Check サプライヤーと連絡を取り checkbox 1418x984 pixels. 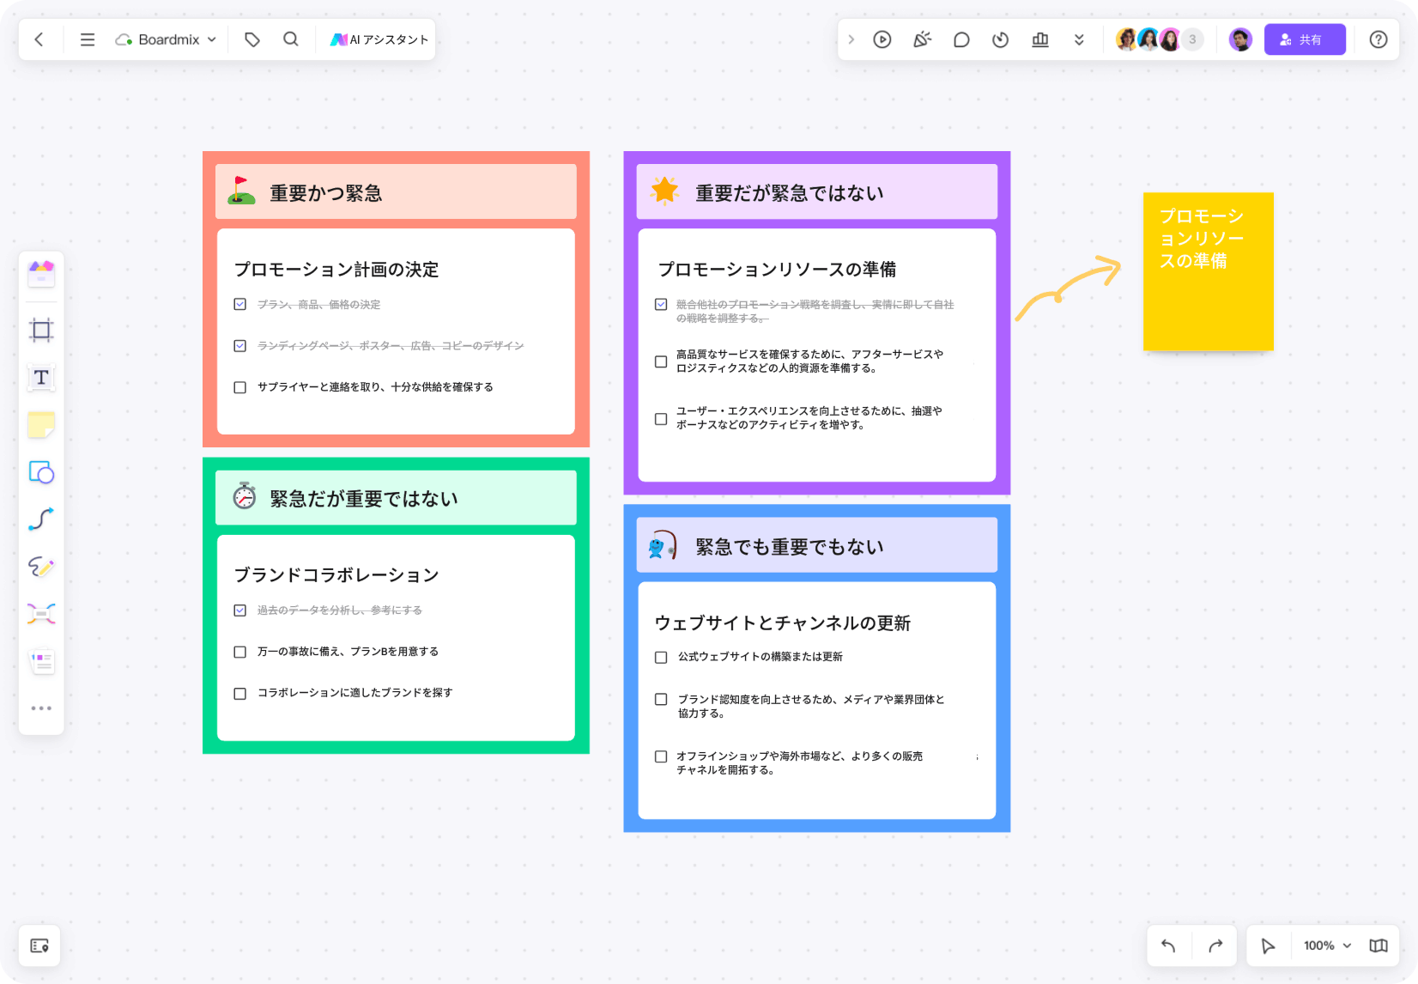click(x=240, y=387)
